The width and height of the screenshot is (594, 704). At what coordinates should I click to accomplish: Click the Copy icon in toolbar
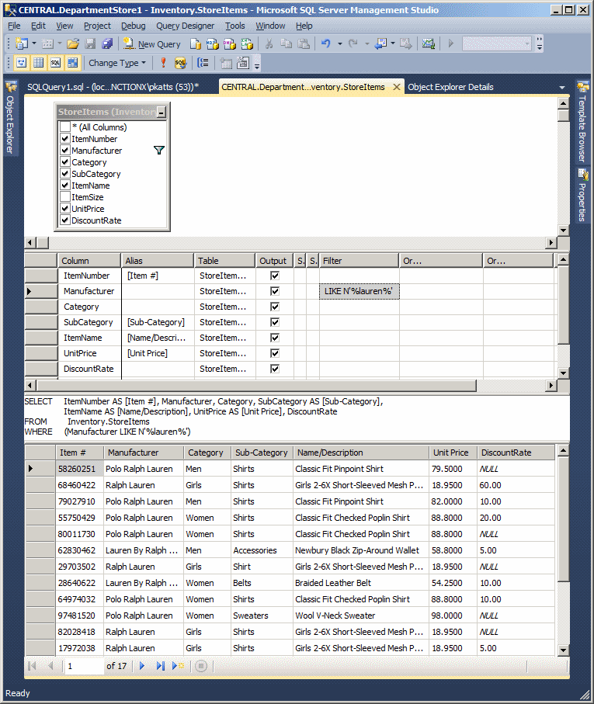coord(286,43)
